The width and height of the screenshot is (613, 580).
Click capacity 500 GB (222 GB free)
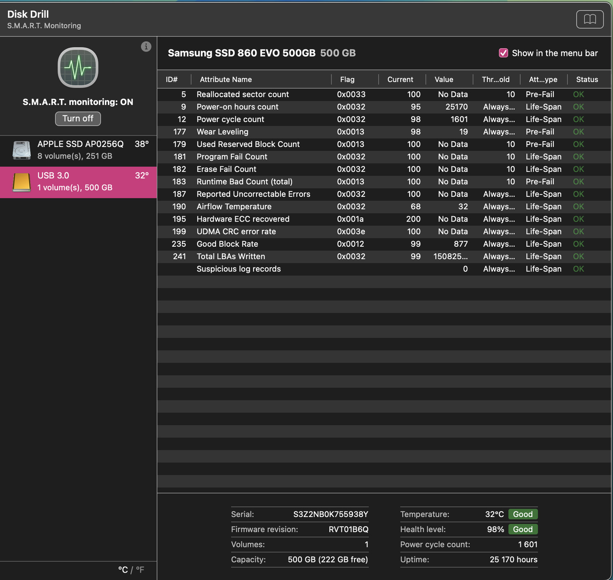(x=328, y=559)
